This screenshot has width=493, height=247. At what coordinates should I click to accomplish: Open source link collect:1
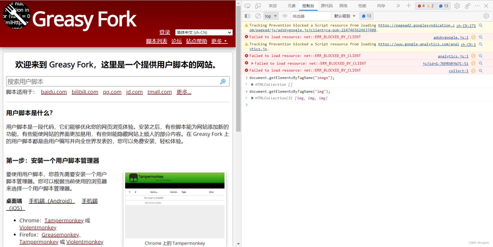(x=459, y=71)
